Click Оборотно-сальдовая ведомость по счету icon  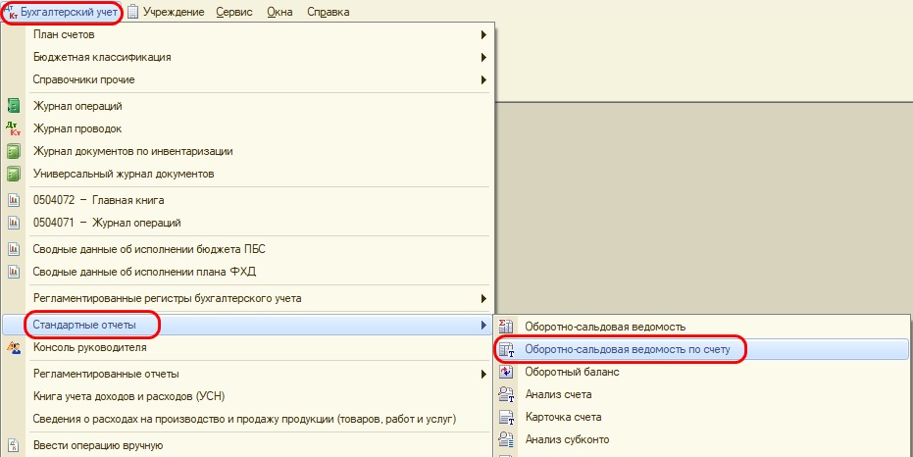pos(507,349)
